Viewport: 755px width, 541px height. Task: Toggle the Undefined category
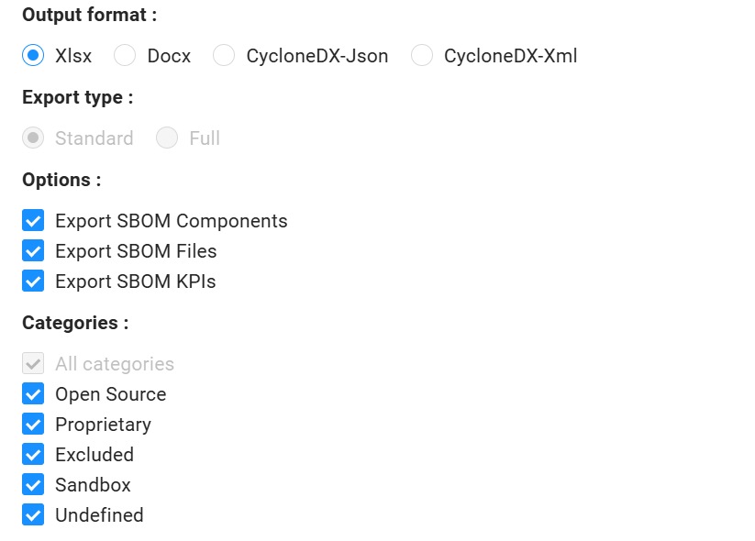pos(33,514)
